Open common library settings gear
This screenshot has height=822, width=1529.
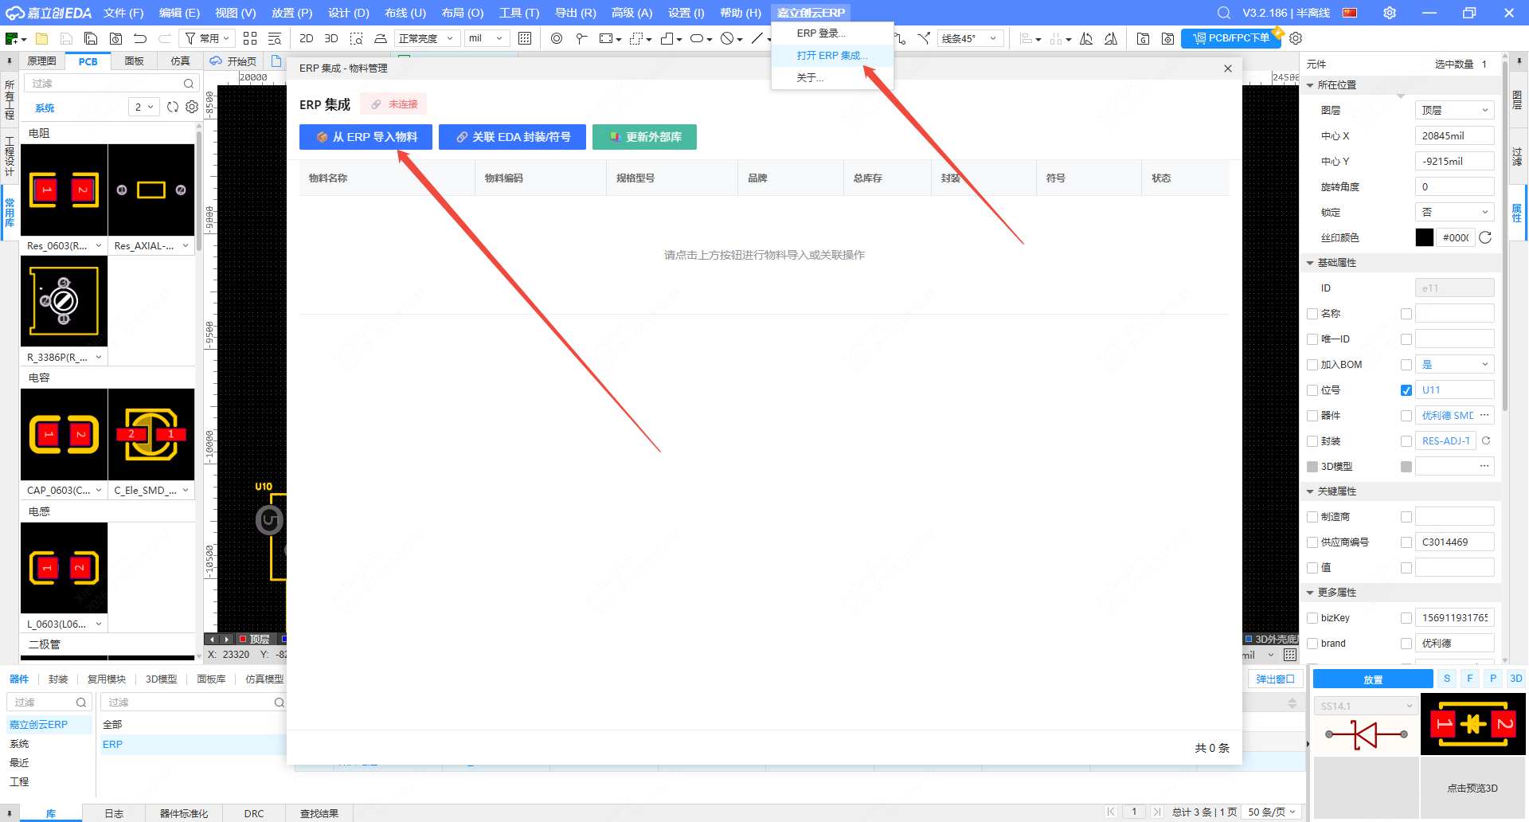point(192,107)
